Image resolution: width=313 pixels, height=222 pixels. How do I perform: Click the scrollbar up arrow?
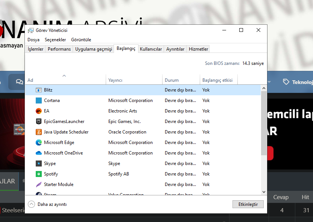point(264,88)
